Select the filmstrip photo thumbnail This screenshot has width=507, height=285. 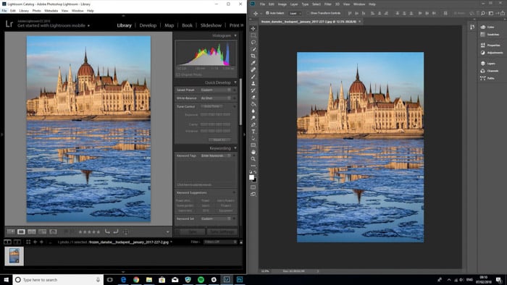click(x=14, y=256)
